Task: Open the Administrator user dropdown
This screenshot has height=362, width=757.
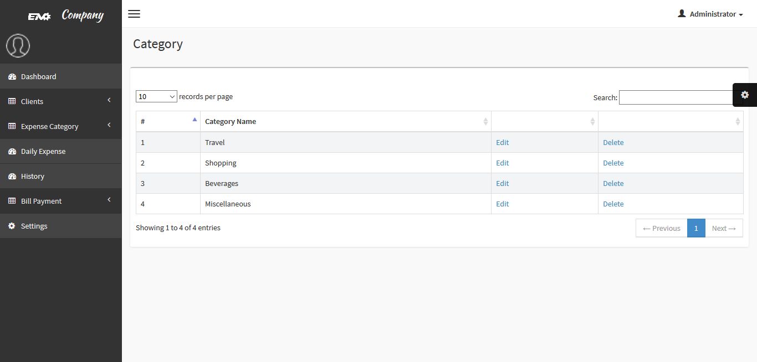Action: tap(710, 14)
